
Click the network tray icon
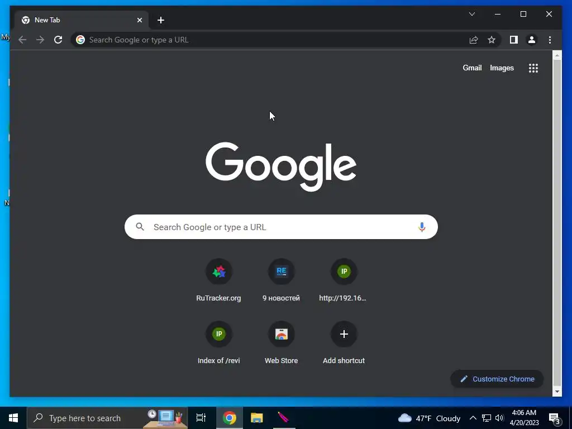pyautogui.click(x=487, y=418)
